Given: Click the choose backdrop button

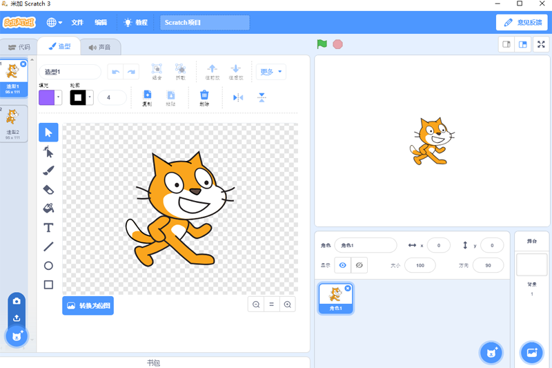Looking at the screenshot, I should pyautogui.click(x=532, y=353).
